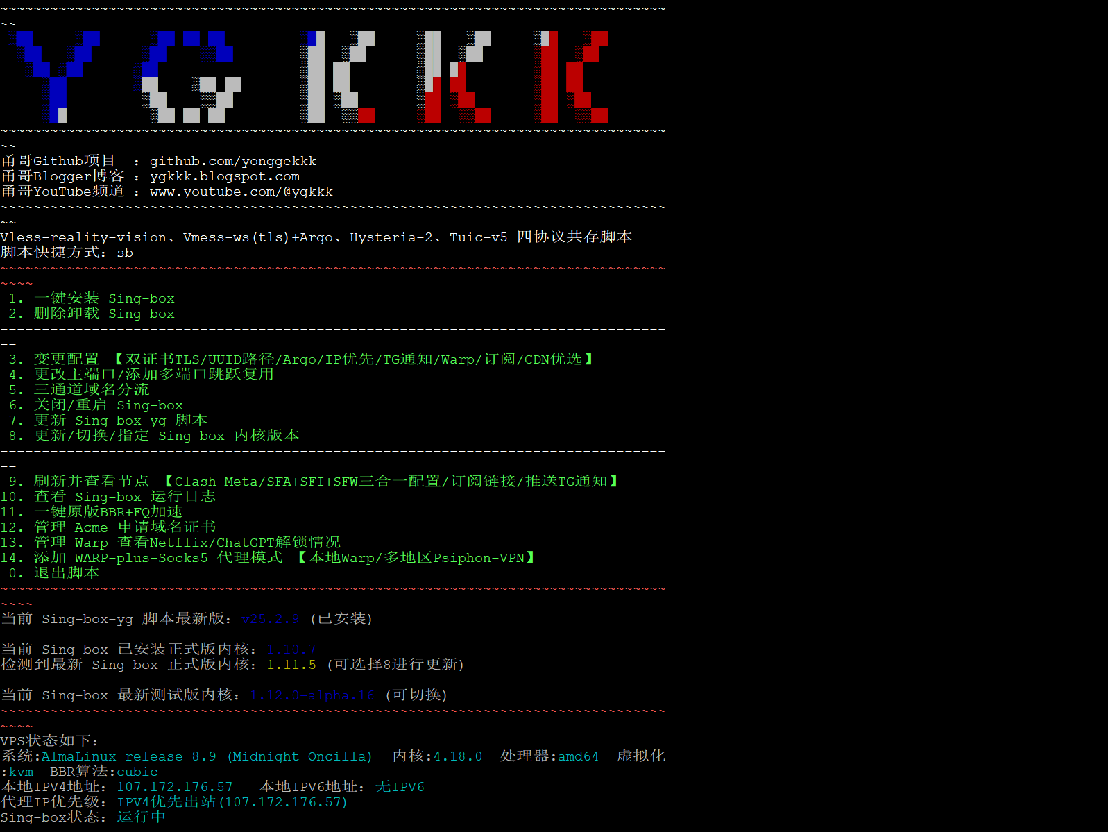The width and height of the screenshot is (1108, 832).
Task: Click option 10 查看 Sing-box 运行日志
Action: pos(124,497)
